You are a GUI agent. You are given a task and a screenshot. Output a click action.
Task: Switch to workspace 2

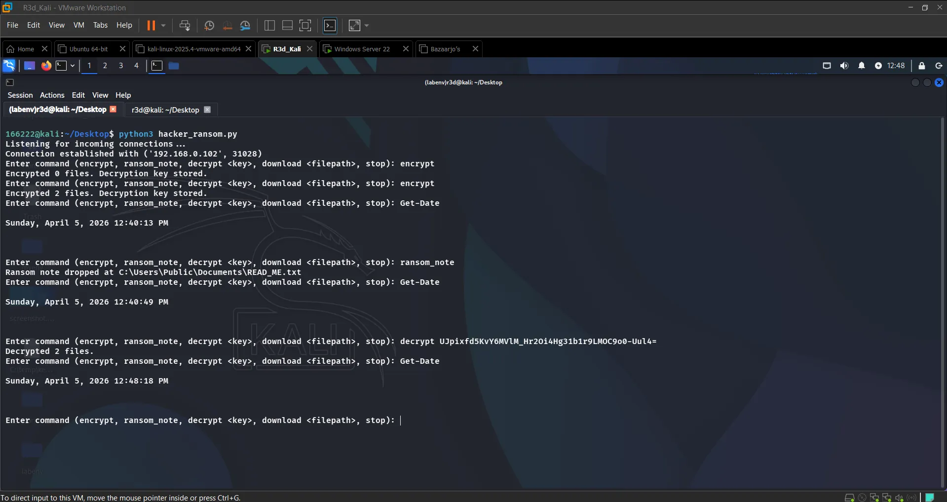point(105,66)
